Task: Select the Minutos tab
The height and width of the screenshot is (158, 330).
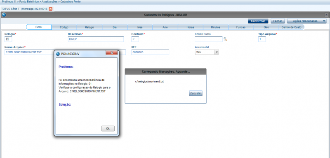Action: coord(215,27)
